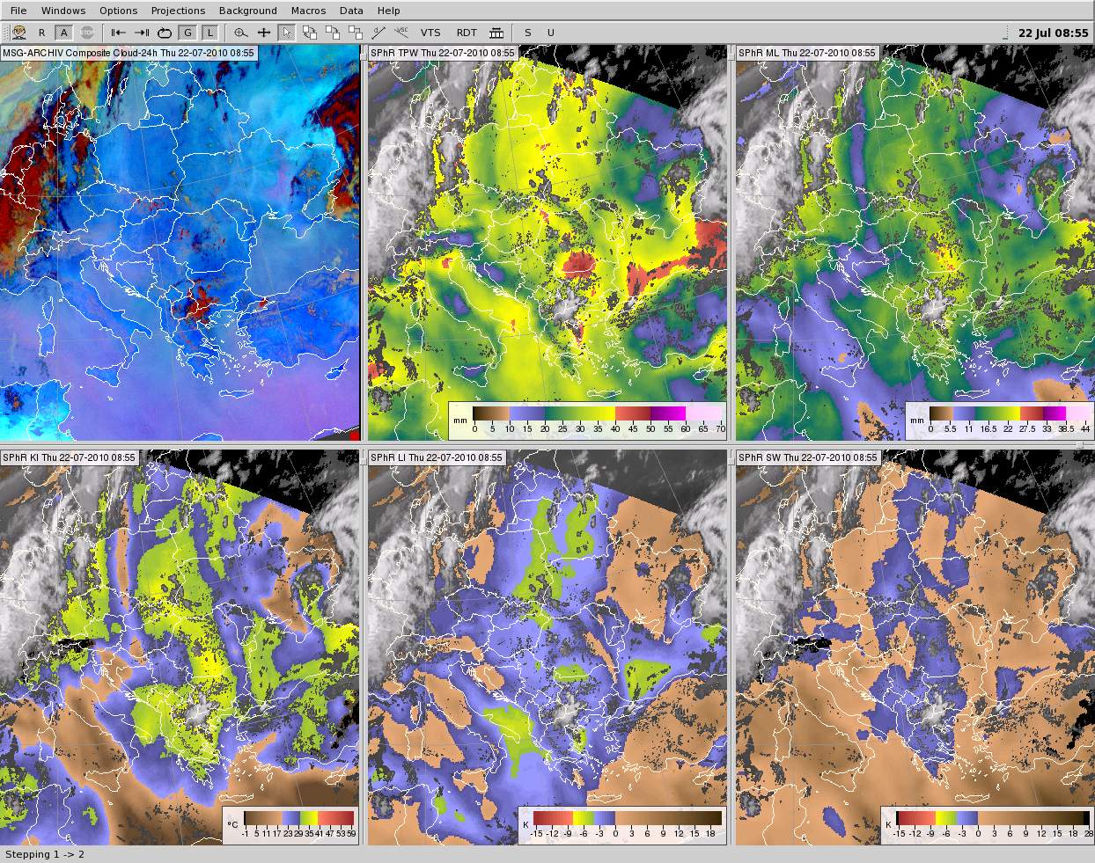Click the loop animation icon
The height and width of the screenshot is (863, 1095).
pyautogui.click(x=165, y=33)
